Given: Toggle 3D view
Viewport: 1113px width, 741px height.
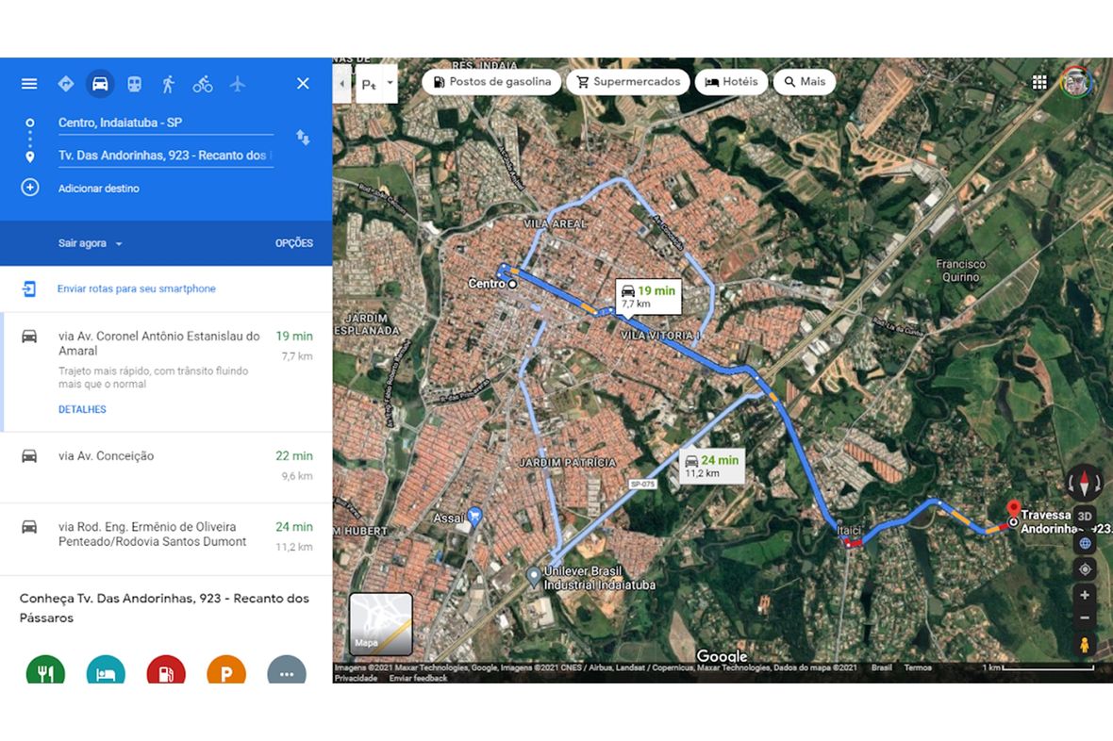Looking at the screenshot, I should (1085, 516).
